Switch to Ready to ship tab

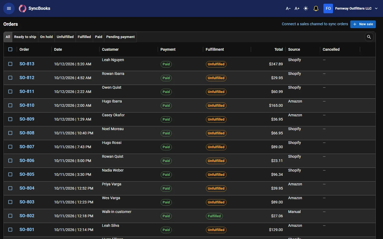(25, 37)
